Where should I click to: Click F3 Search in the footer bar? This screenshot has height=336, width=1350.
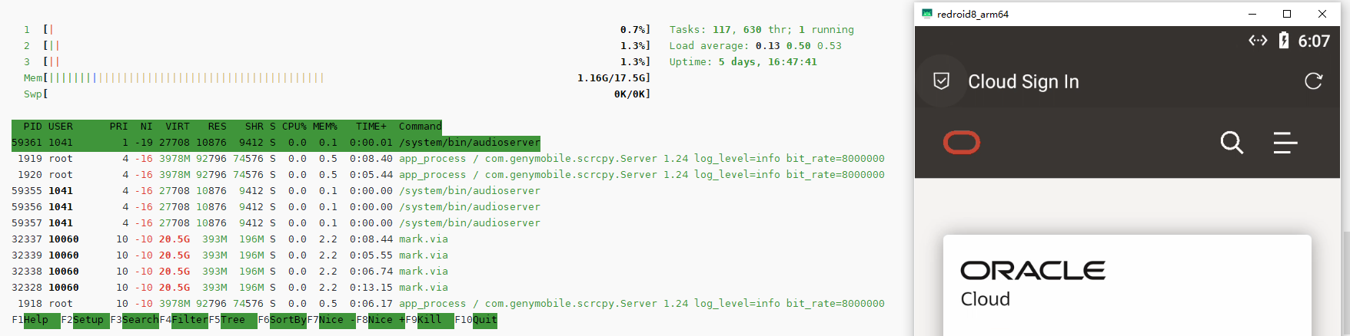[140, 320]
